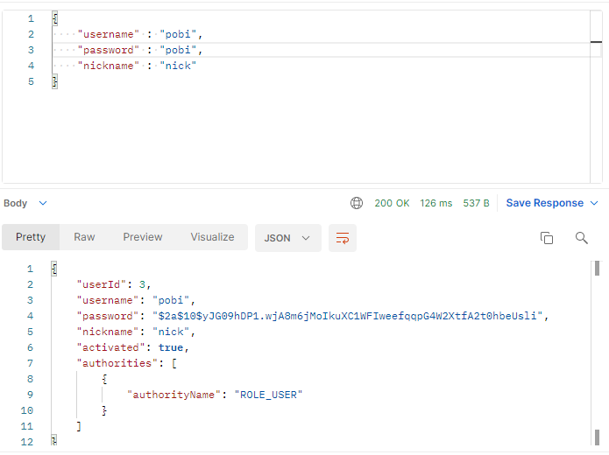
Task: Click the "authorityName": "ROLE_USER" line
Action: click(x=215, y=395)
